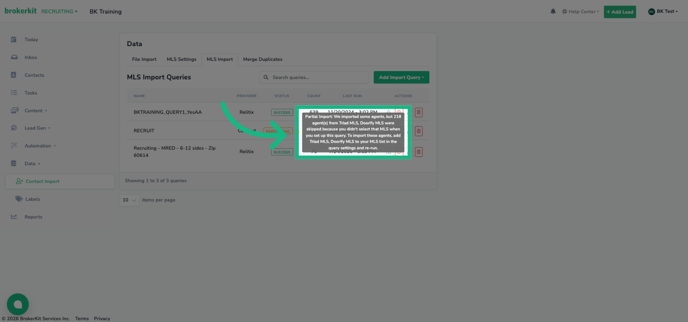The height and width of the screenshot is (322, 688).
Task: Change the items per page dropdown
Action: (129, 200)
